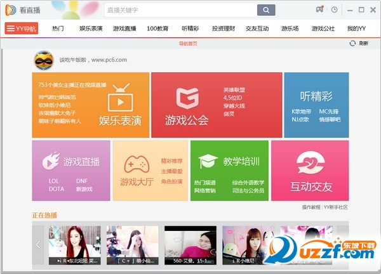Click MC先锋 in 听精彩 tile

pos(329,112)
